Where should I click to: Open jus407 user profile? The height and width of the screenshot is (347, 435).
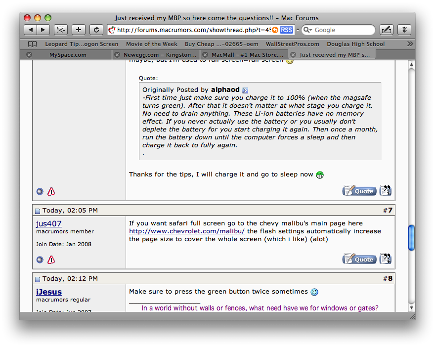[49, 223]
